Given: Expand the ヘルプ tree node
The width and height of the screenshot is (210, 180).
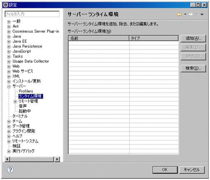Looking at the screenshot, I should click(x=9, y=137).
